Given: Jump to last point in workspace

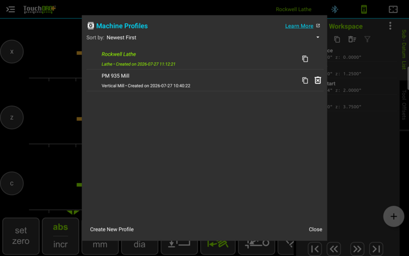Looking at the screenshot, I should pyautogui.click(x=376, y=249).
